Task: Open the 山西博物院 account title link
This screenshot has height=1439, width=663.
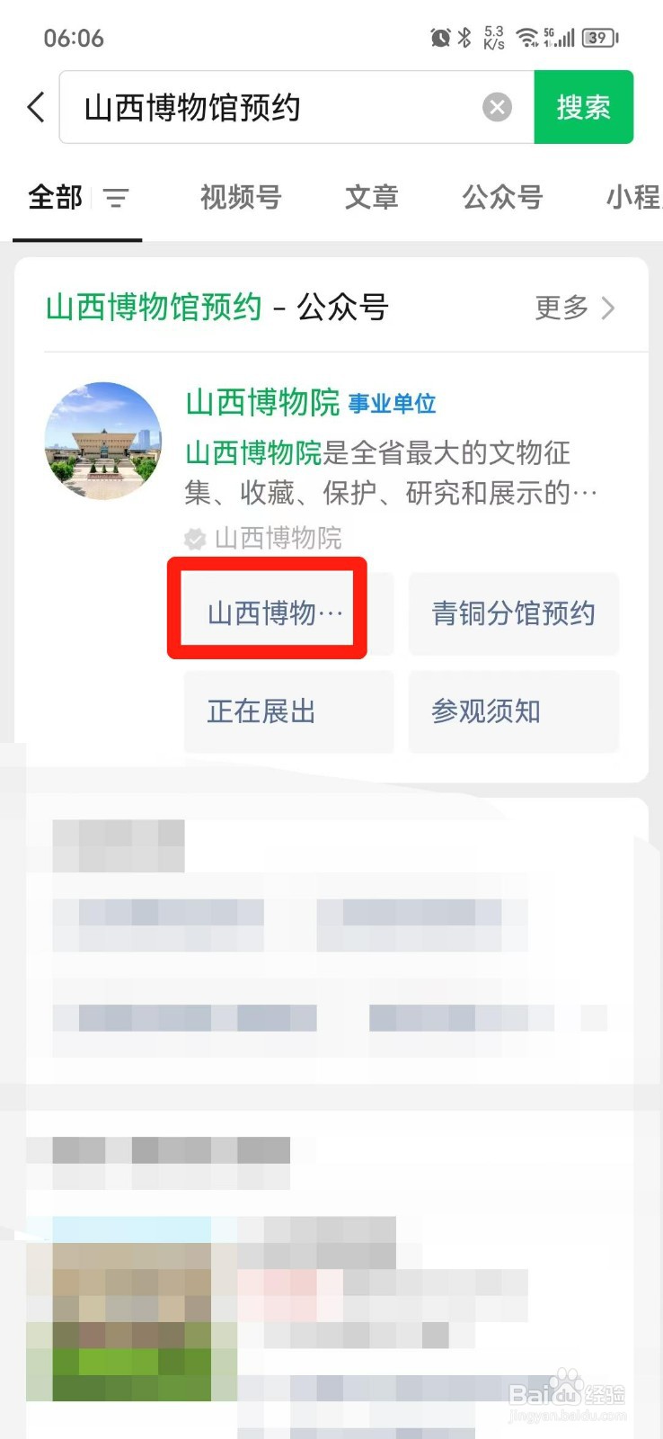Action: click(x=262, y=402)
